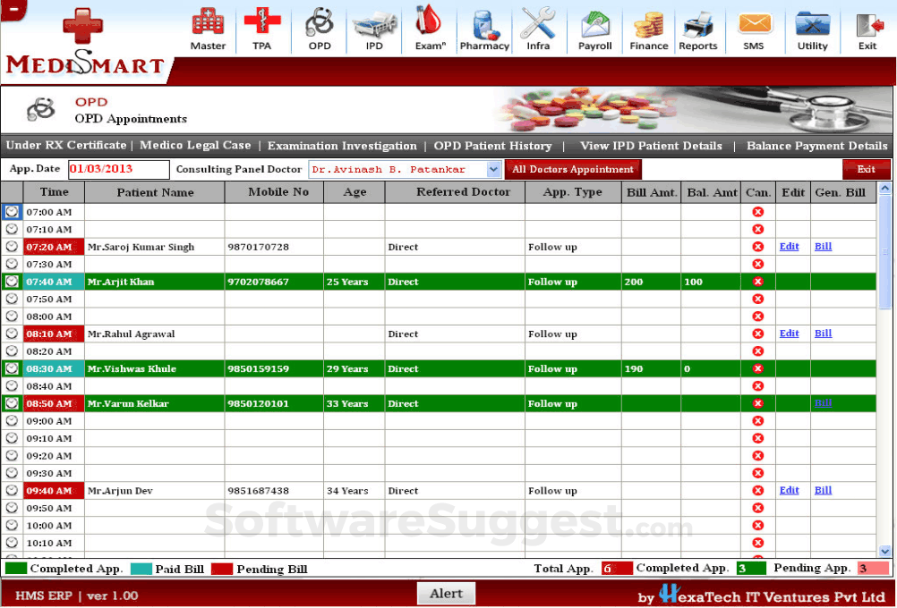Select the TPA module icon
Image resolution: width=897 pixels, height=608 pixels.
tap(262, 29)
